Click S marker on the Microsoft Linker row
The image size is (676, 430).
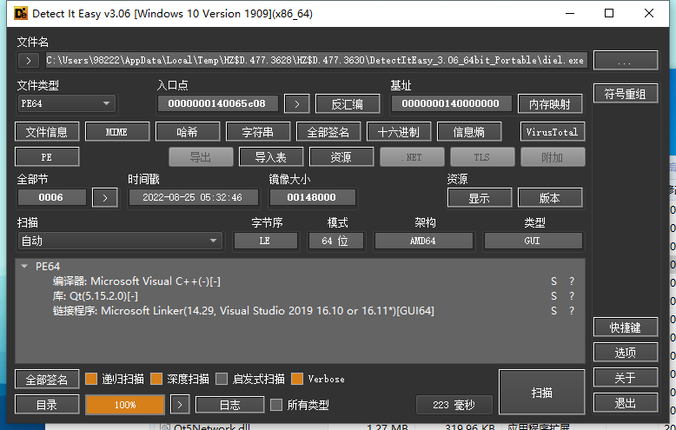553,311
